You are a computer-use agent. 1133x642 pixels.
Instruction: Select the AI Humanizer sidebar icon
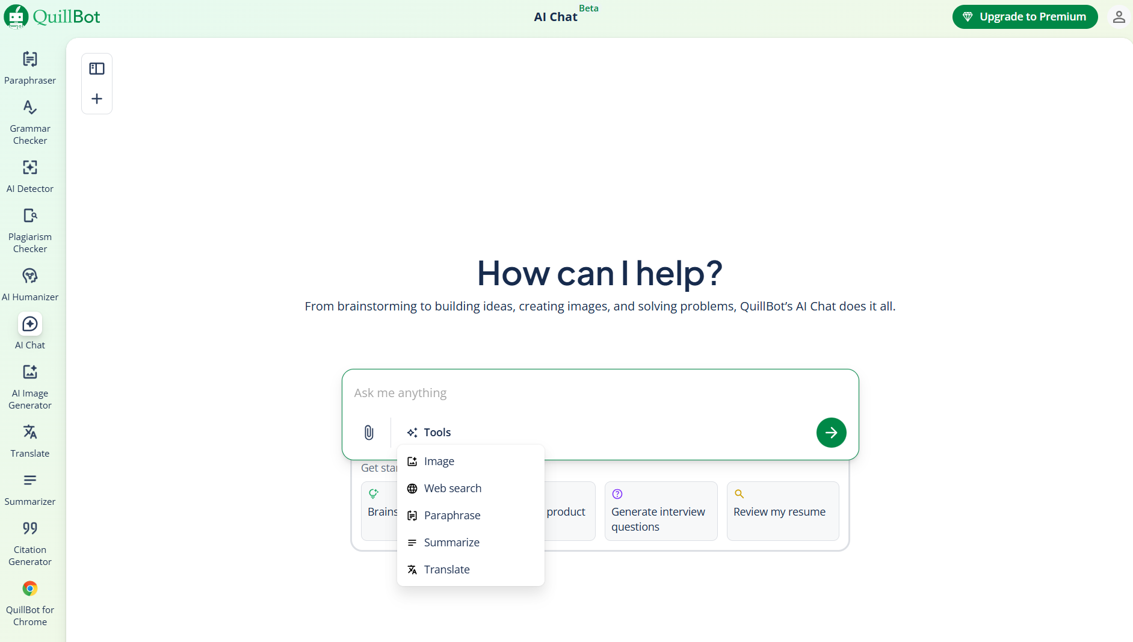pyautogui.click(x=29, y=284)
